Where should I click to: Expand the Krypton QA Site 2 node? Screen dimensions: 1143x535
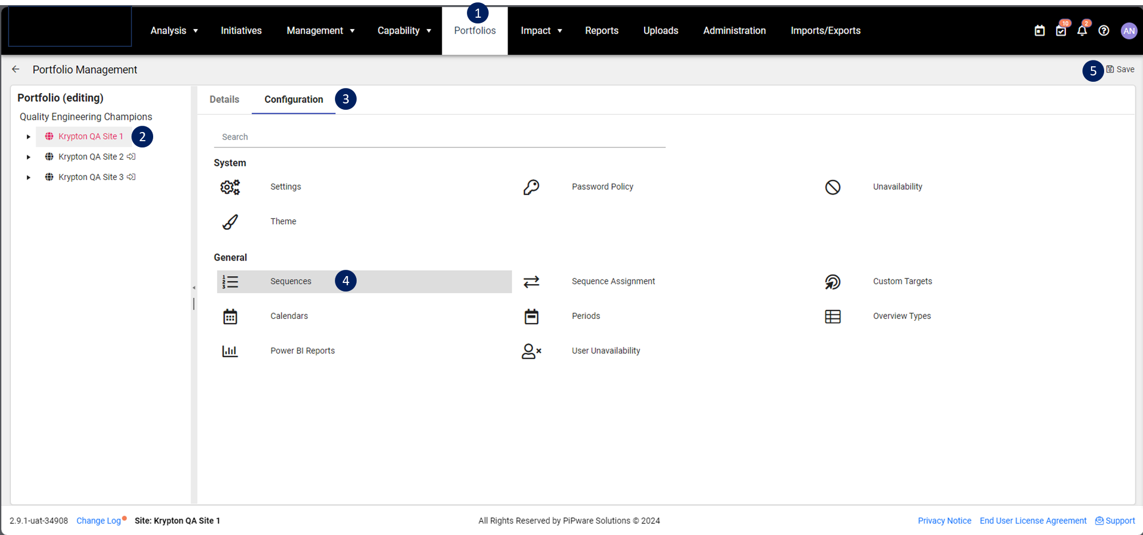tap(29, 157)
